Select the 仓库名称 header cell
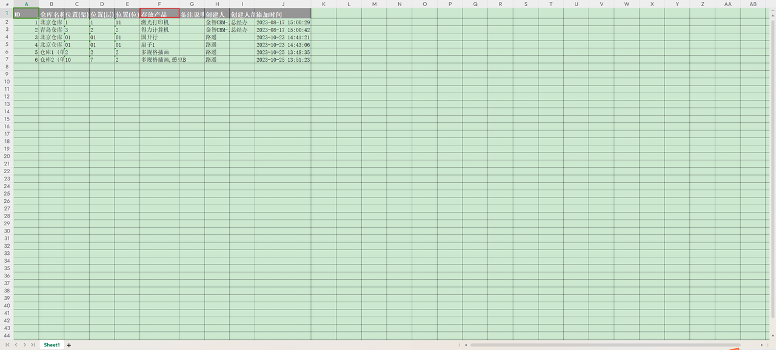This screenshot has width=776, height=350. click(x=52, y=13)
